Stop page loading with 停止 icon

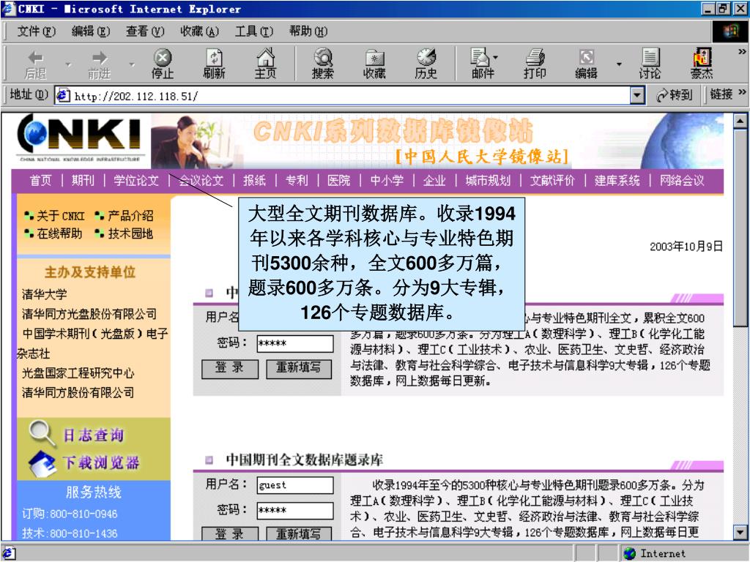163,64
